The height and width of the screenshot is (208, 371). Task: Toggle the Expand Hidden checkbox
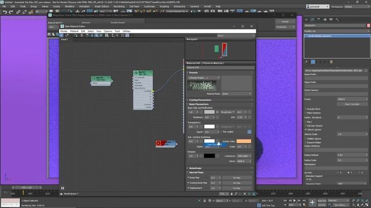(305, 143)
